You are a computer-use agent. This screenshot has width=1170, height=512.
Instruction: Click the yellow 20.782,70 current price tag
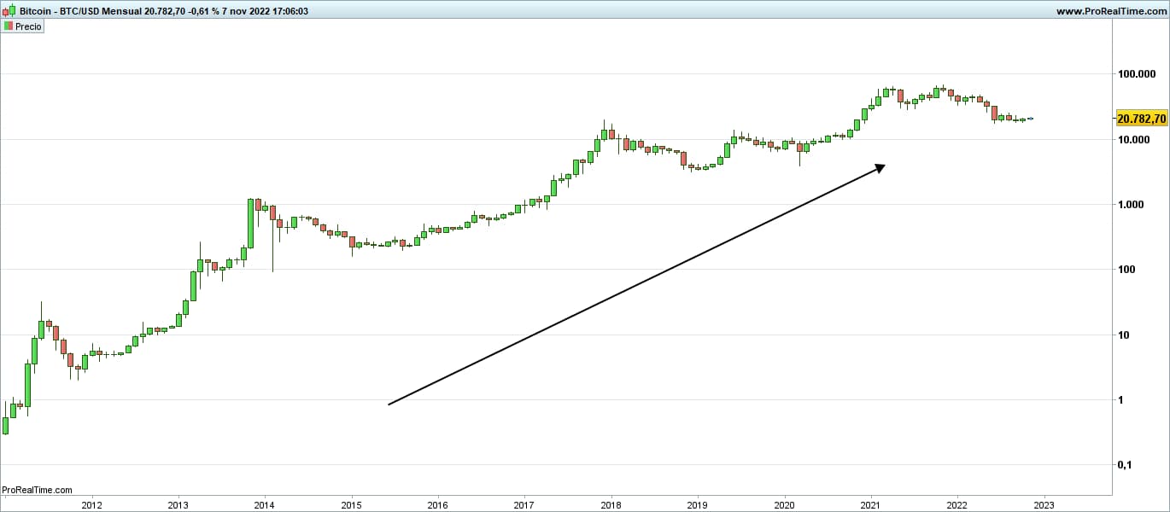pos(1141,119)
